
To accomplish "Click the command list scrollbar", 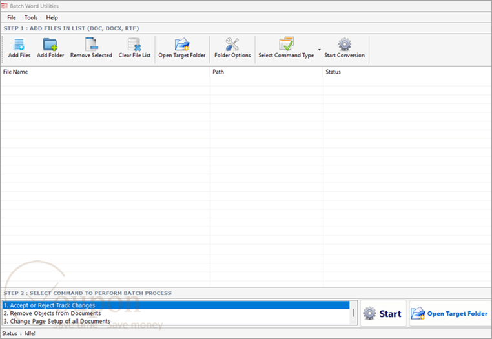I will tap(353, 313).
